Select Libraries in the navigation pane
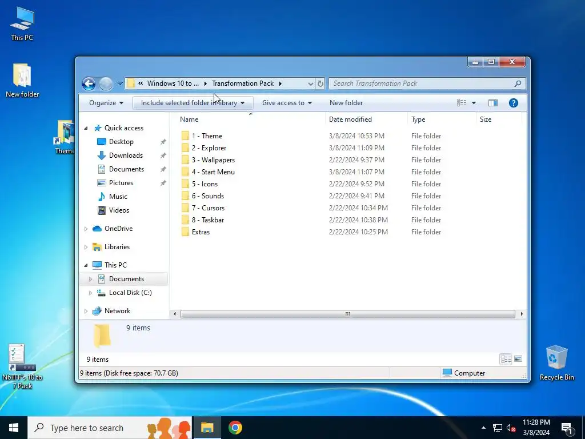Image resolution: width=585 pixels, height=439 pixels. [117, 247]
